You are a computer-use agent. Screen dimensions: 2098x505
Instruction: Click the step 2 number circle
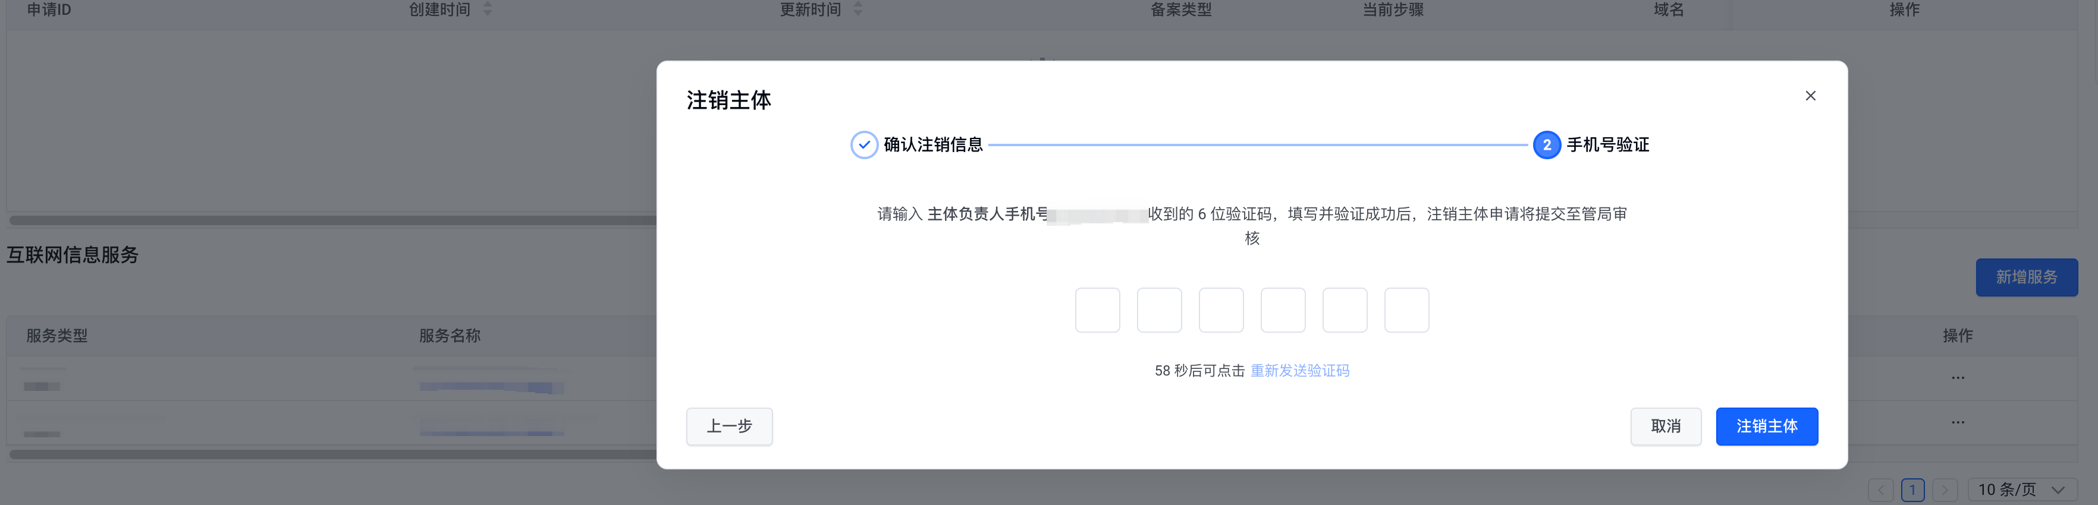pyautogui.click(x=1546, y=145)
